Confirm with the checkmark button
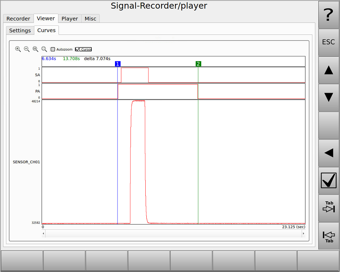The image size is (340, 272). 328,180
